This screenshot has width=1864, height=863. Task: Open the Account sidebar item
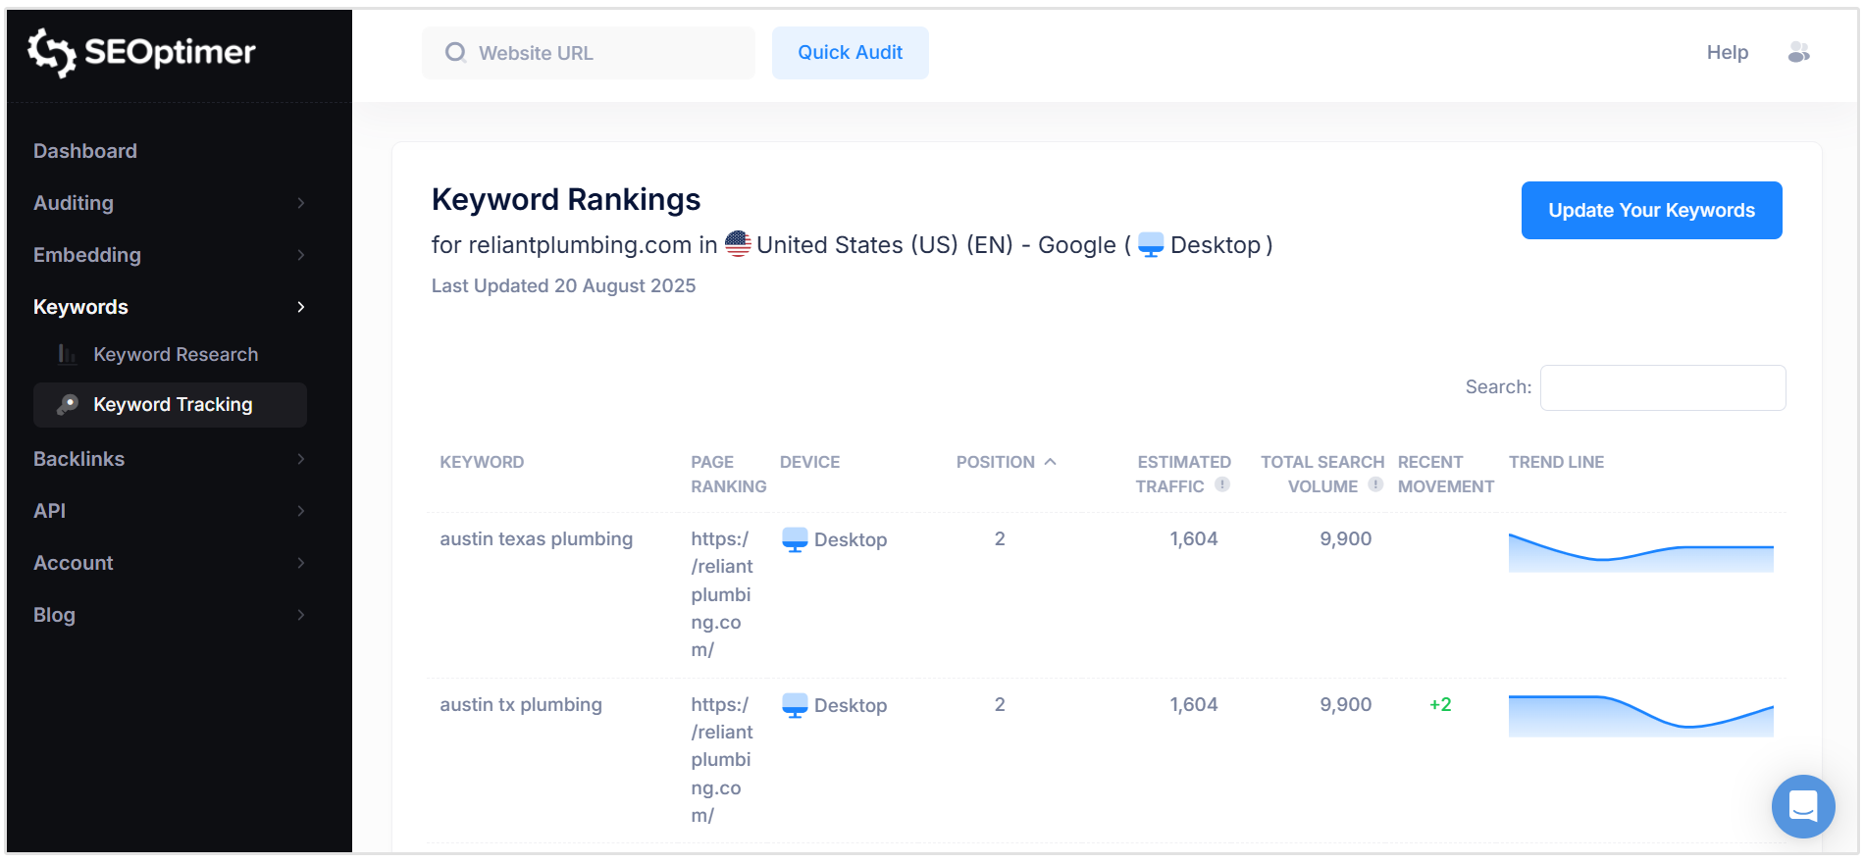pos(74,563)
